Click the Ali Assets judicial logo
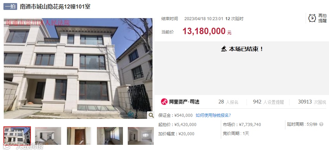Image resolution: width=329 pixels, height=152 pixels. [180, 102]
